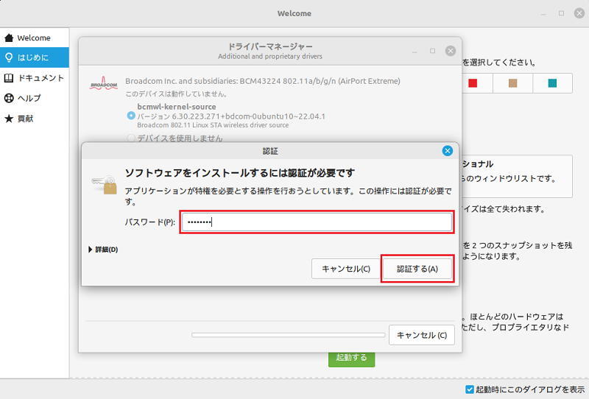Screen dimensions: 589x399
Task: Click the book icon beside ドキュメント
Action: tap(9, 78)
